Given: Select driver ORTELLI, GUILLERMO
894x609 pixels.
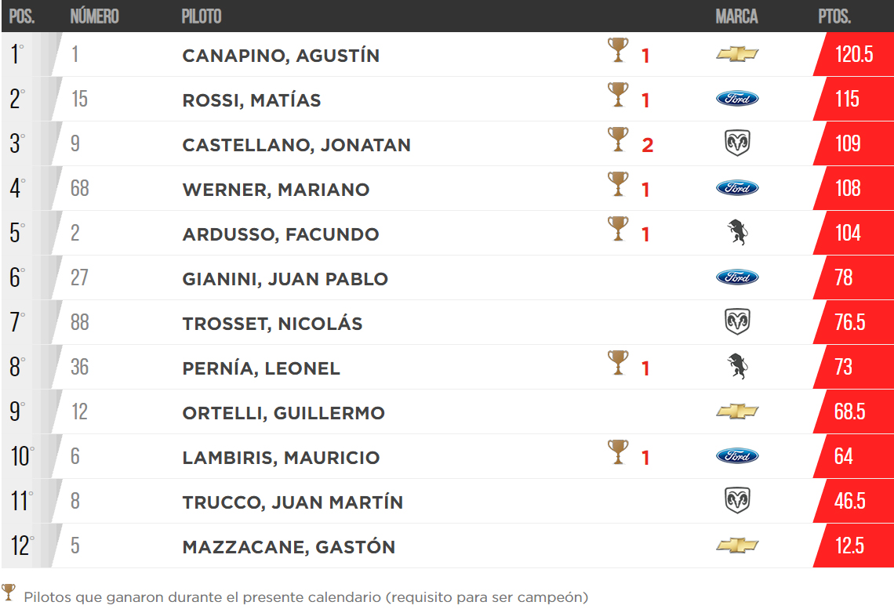Looking at the screenshot, I should pyautogui.click(x=283, y=413).
